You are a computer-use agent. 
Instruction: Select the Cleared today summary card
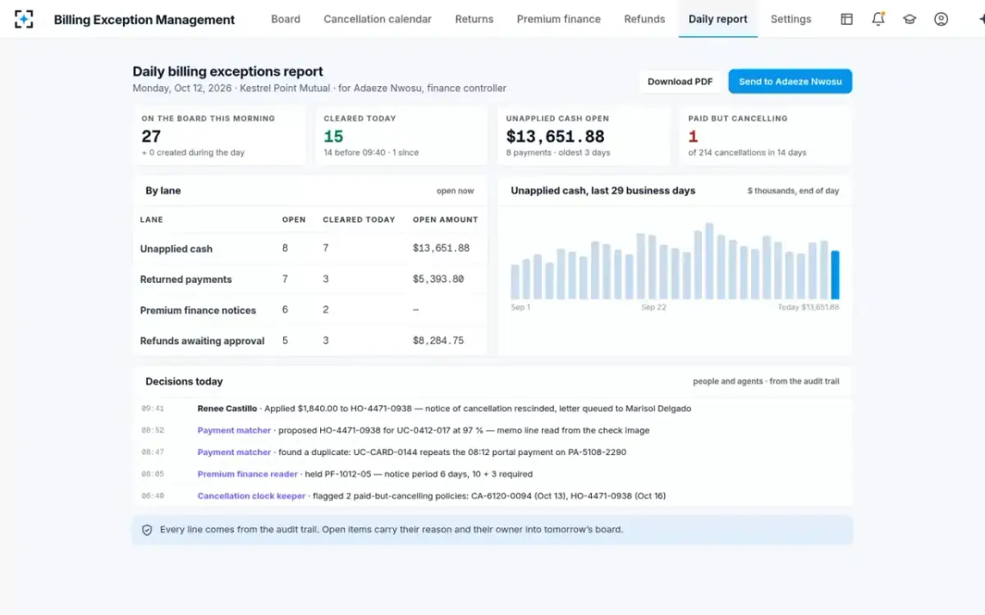(401, 135)
